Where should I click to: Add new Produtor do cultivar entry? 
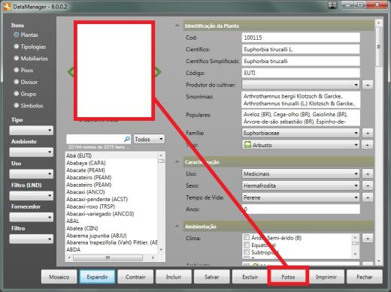click(x=368, y=85)
